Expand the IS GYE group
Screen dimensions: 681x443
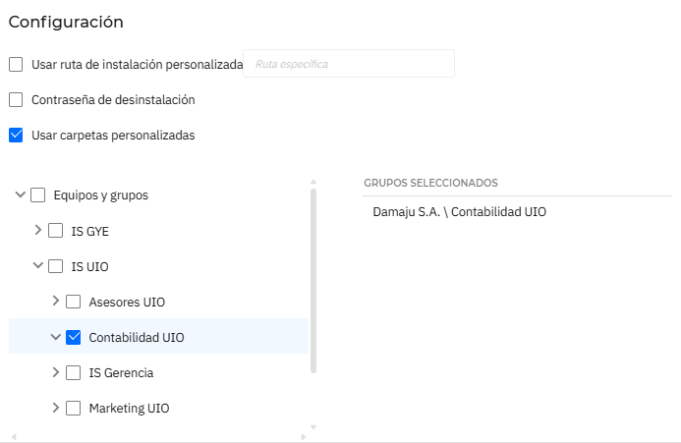[x=38, y=231]
